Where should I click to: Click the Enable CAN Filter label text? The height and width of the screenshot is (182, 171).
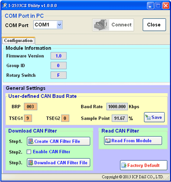click(52, 152)
